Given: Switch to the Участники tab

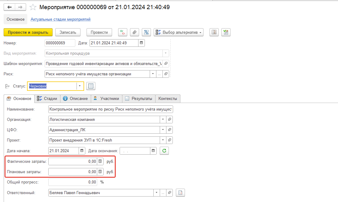Looking at the screenshot, I should click(107, 98).
